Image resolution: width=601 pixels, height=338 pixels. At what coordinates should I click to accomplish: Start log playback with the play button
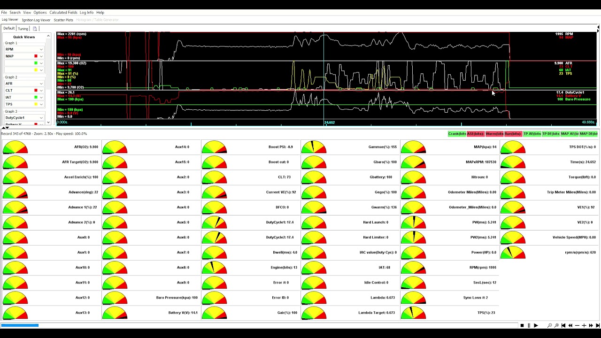(x=536, y=325)
